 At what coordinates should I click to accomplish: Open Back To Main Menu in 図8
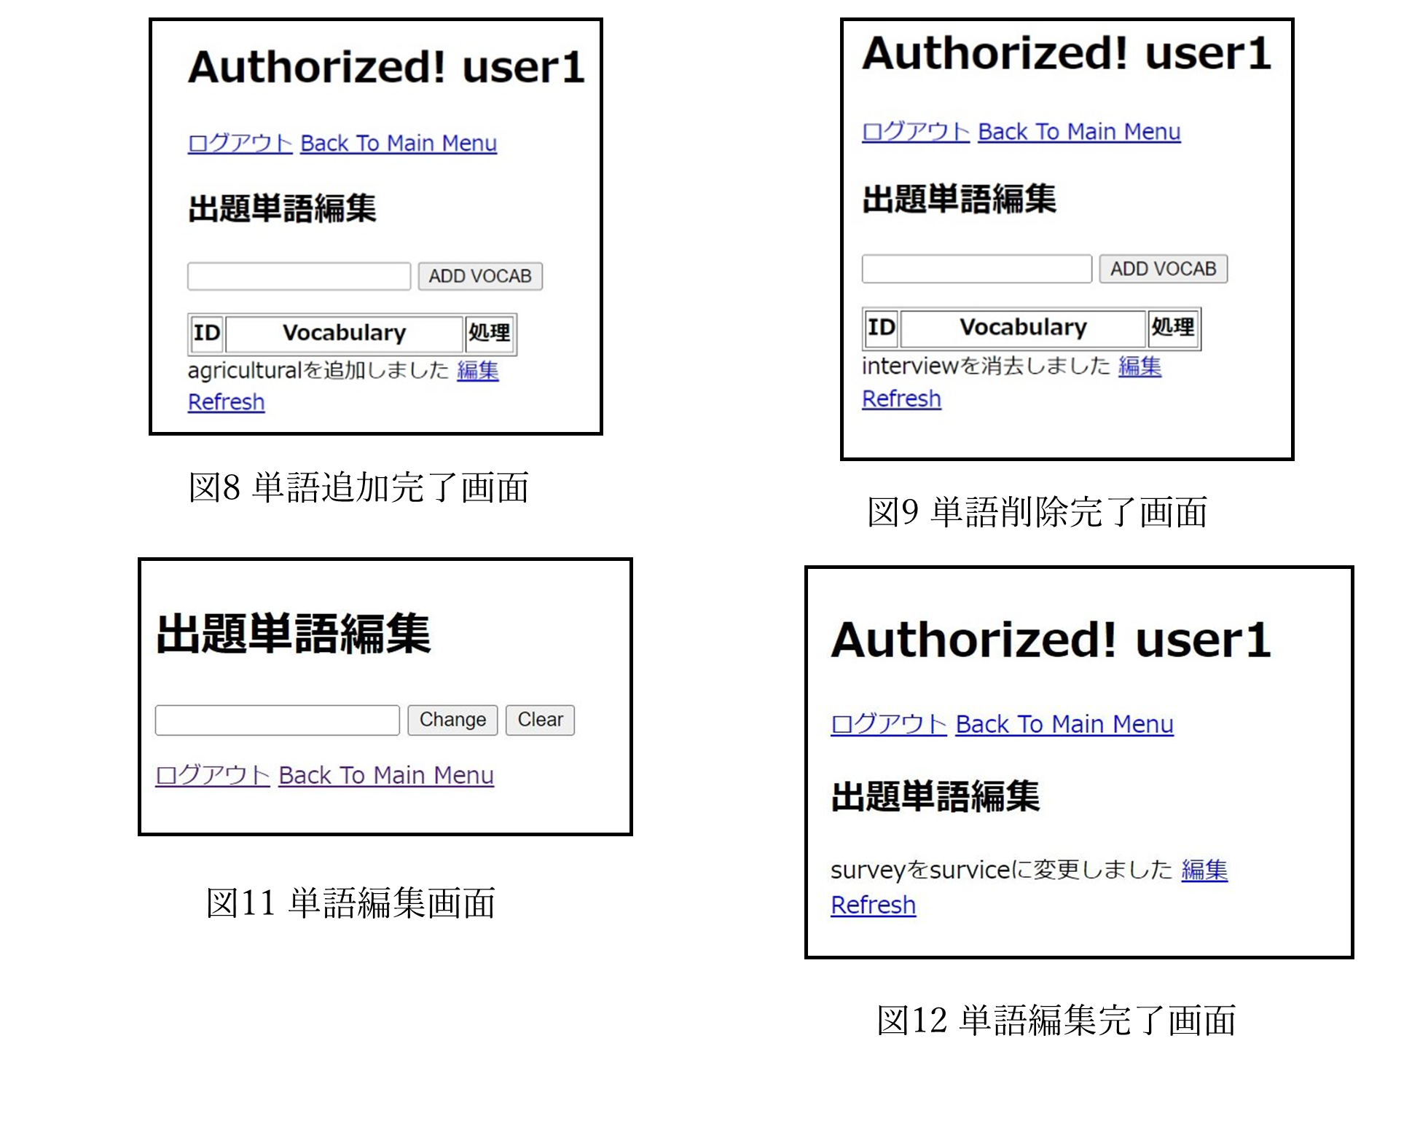[x=398, y=144]
